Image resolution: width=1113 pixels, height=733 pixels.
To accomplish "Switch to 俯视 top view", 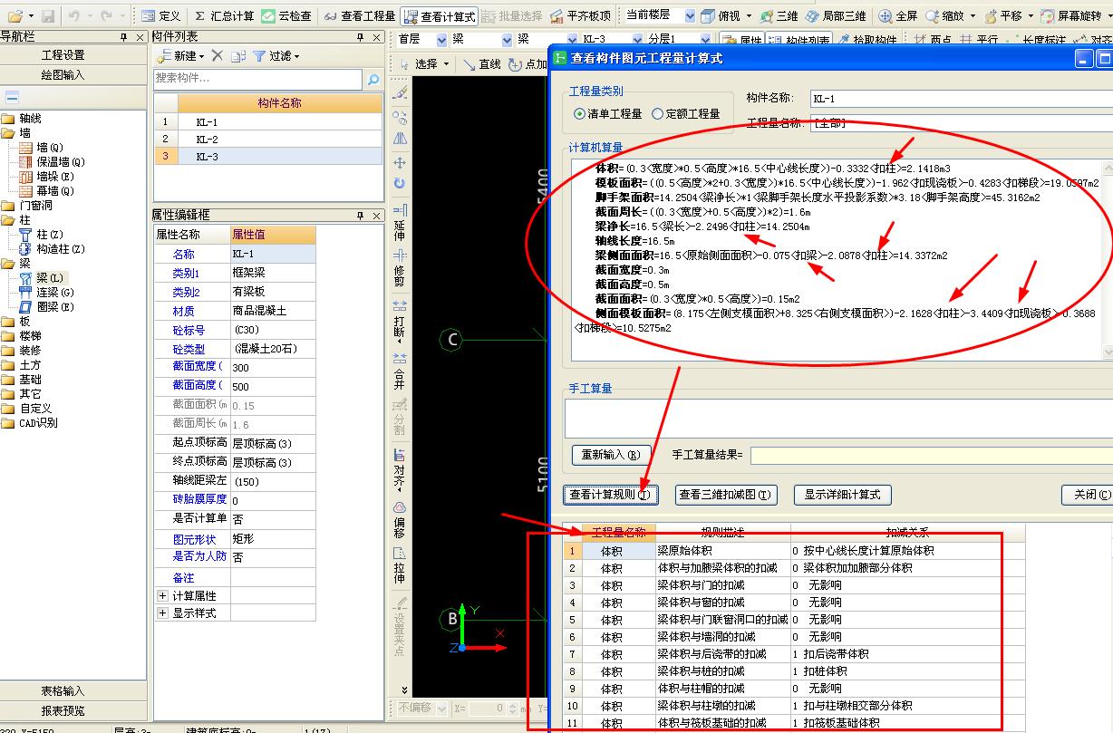I will 721,15.
